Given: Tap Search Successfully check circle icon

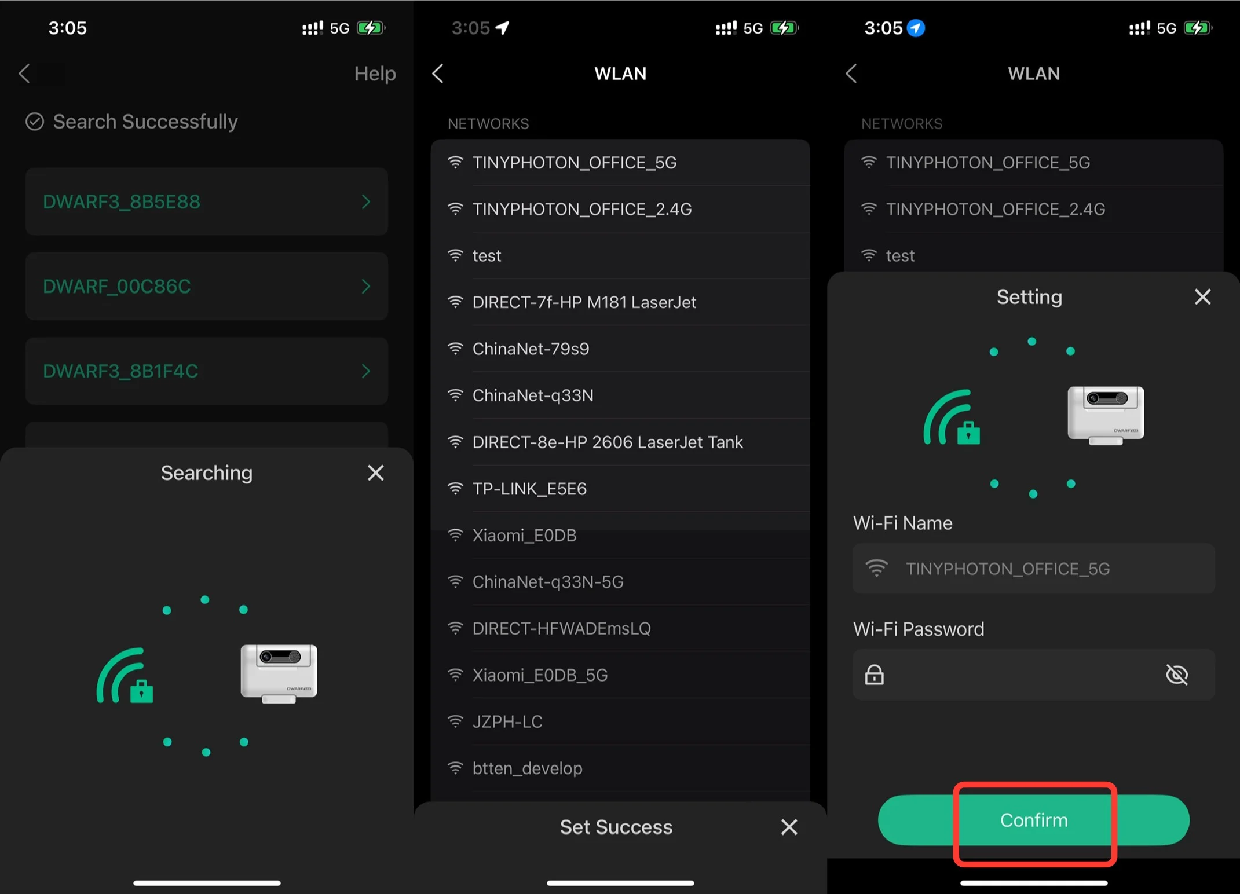Looking at the screenshot, I should pos(35,122).
